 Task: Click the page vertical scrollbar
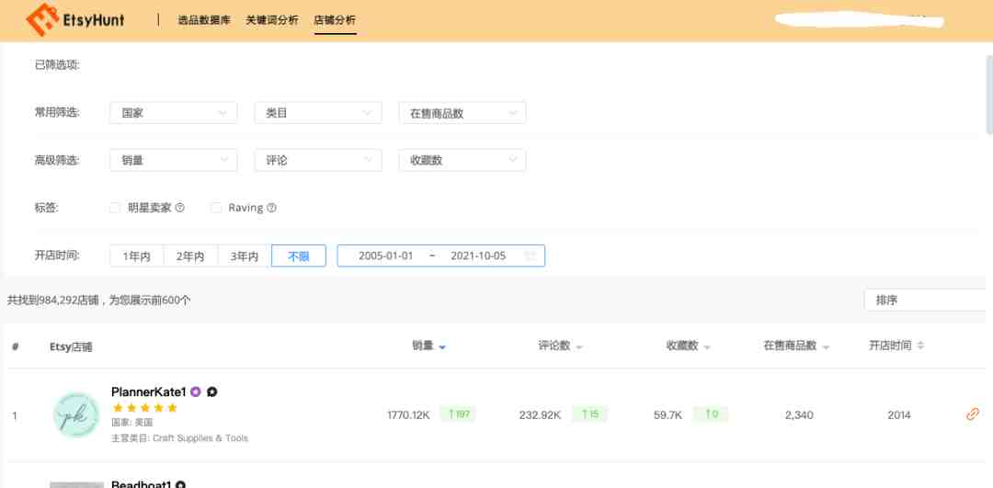989,95
